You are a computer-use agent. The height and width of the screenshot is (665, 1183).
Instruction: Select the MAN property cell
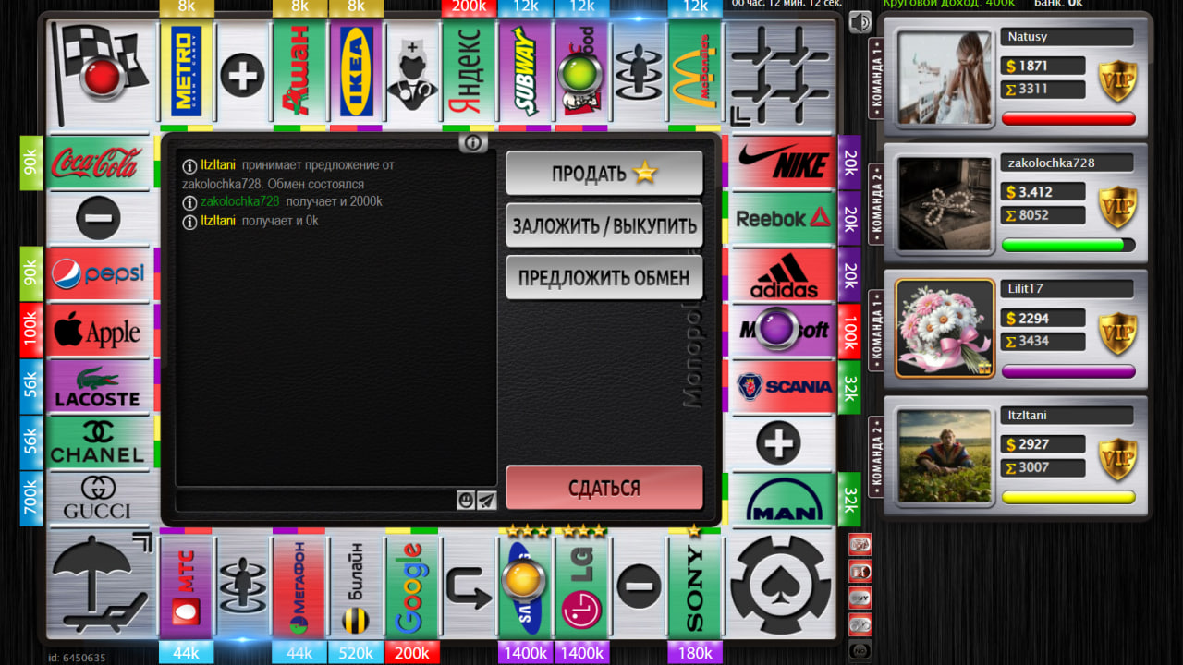point(784,500)
